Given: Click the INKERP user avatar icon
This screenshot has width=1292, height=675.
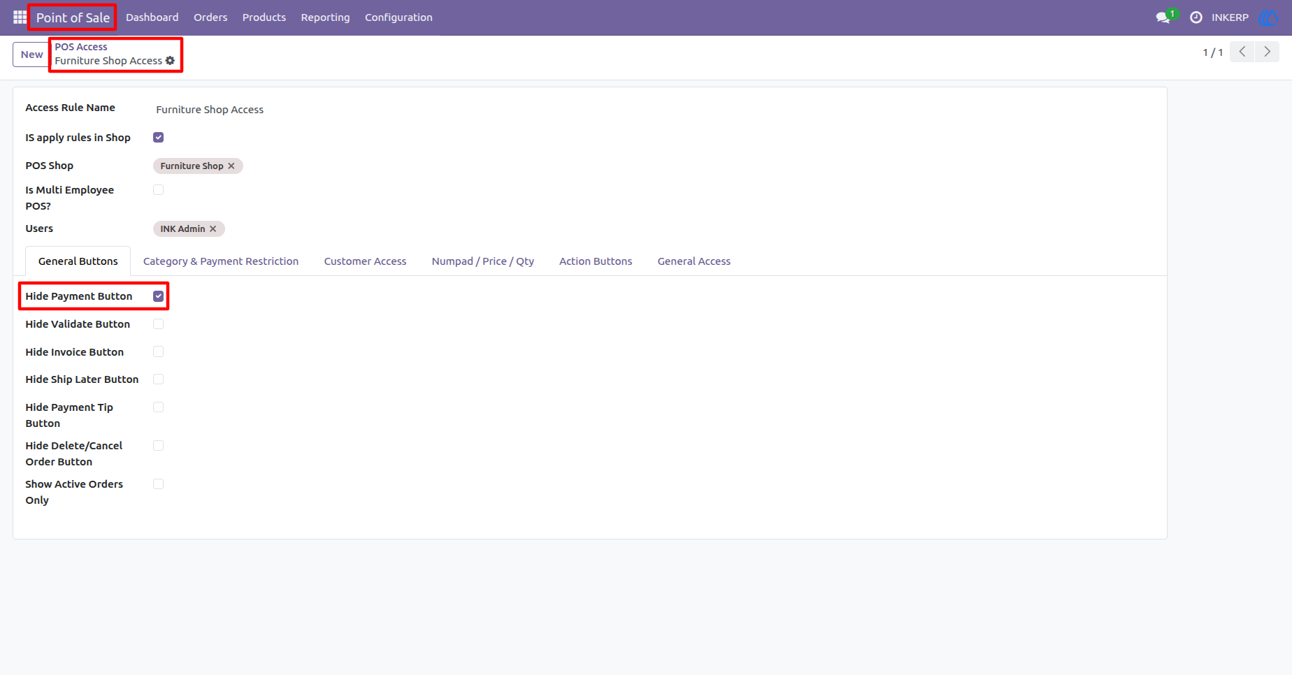Looking at the screenshot, I should click(1268, 17).
